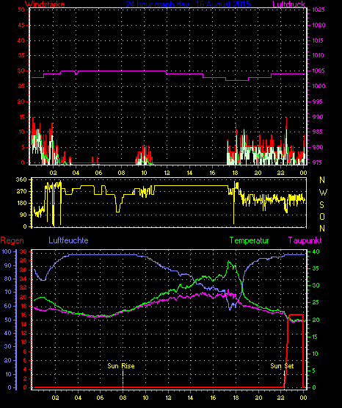
Task: Click the 1005 pressure axis value
Action: [318, 71]
